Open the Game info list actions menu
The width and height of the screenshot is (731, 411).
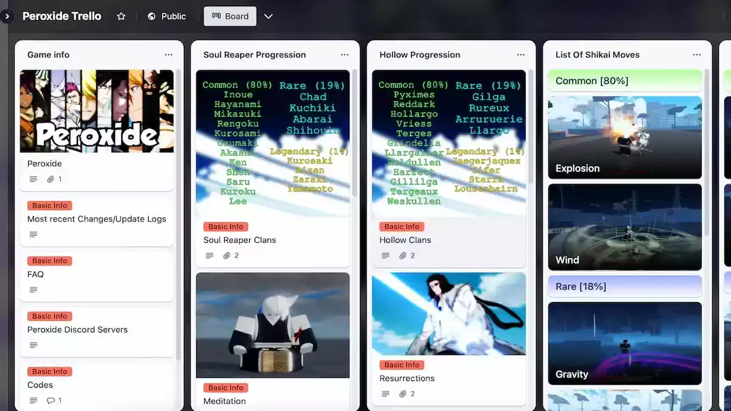(169, 54)
